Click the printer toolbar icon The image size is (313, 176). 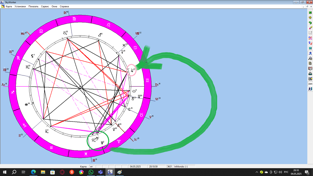tap(310, 74)
